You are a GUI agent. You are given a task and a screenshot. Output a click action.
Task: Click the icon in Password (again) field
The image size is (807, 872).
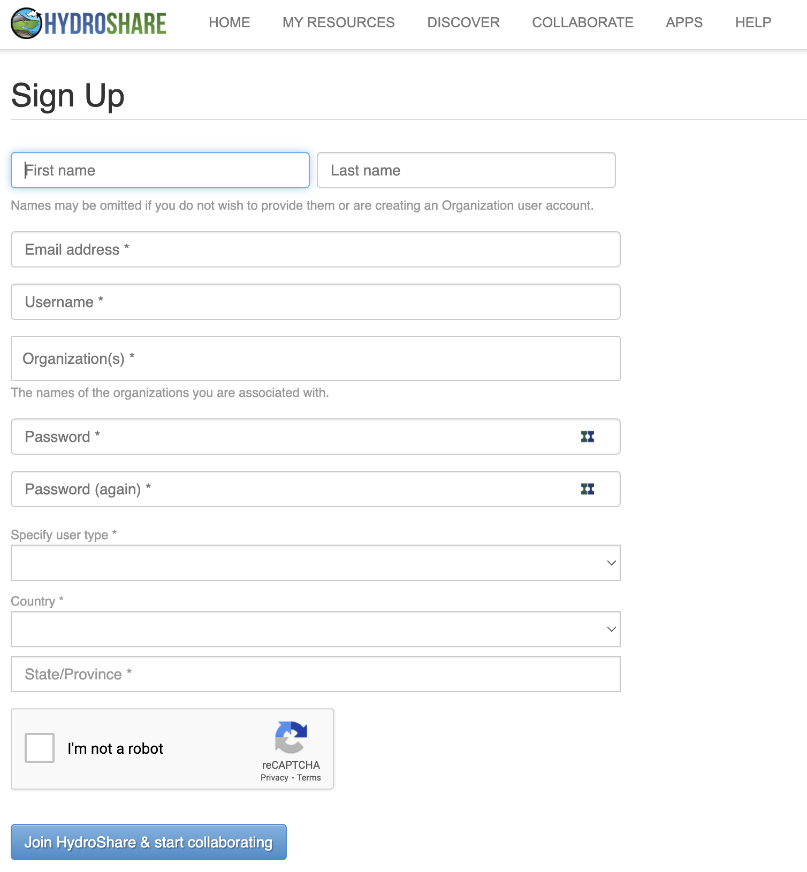(588, 489)
